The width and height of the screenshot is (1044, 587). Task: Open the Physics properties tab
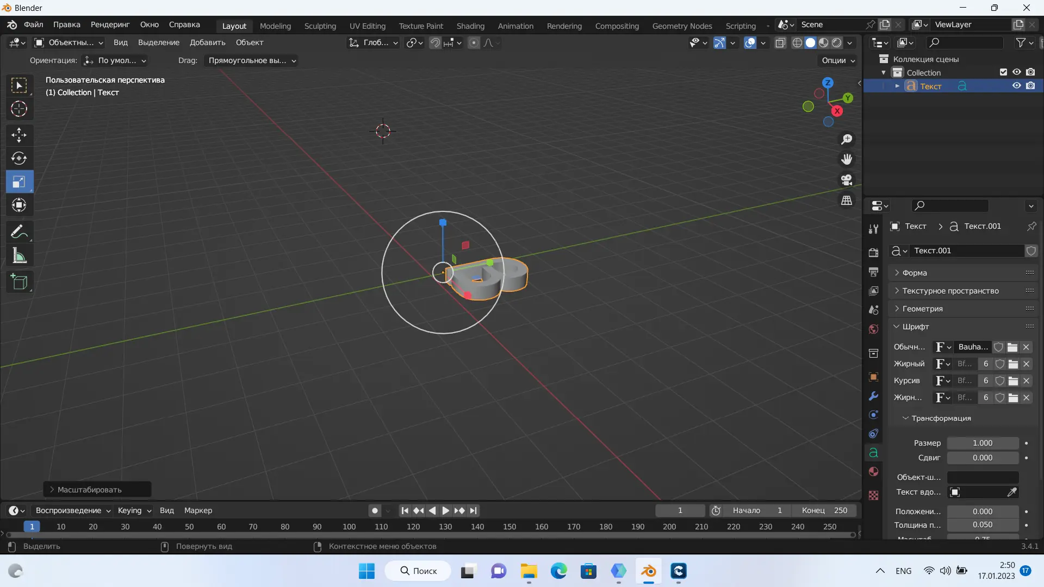click(x=873, y=415)
